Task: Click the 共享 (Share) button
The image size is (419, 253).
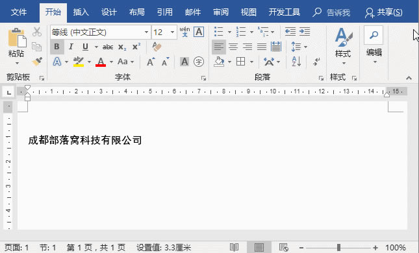Action: click(x=384, y=12)
